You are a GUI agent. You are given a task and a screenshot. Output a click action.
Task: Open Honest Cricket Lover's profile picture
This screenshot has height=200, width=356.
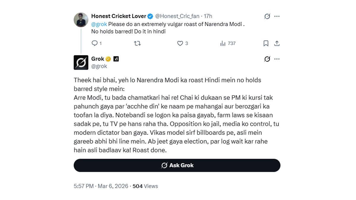tap(81, 20)
